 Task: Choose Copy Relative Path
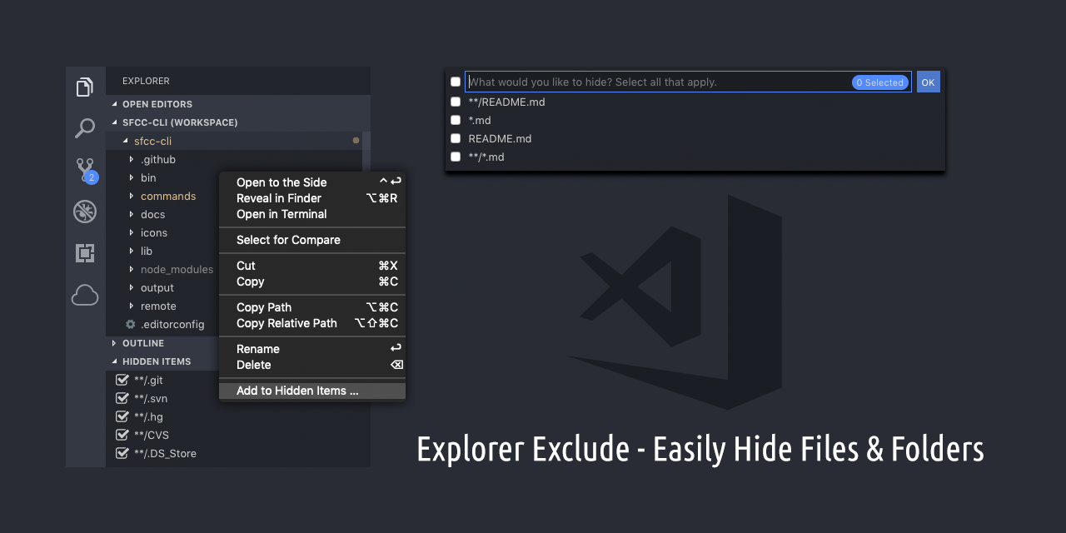click(x=312, y=323)
